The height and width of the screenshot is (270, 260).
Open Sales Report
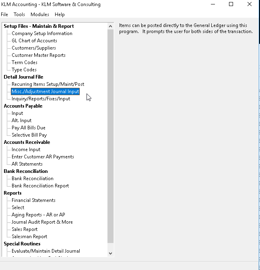tap(25, 229)
